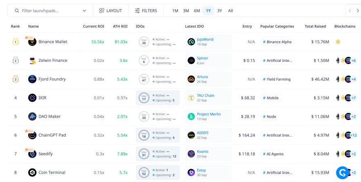
Task: Click the TAU Chain project icon
Action: coord(191,98)
